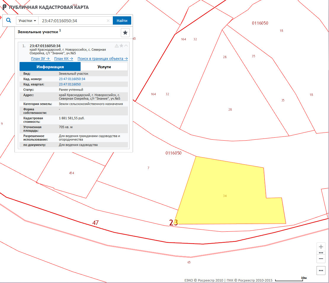Open the План ЗУ link
The image size is (329, 283).
pos(41,59)
